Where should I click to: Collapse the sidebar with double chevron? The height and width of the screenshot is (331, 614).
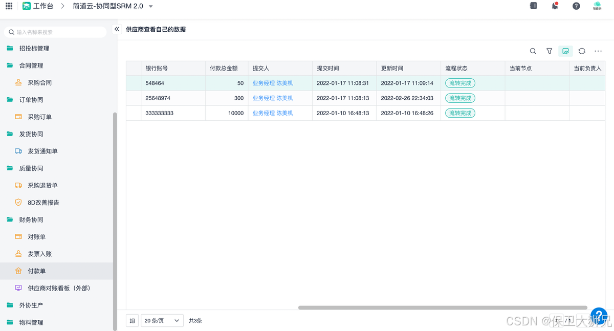(117, 29)
